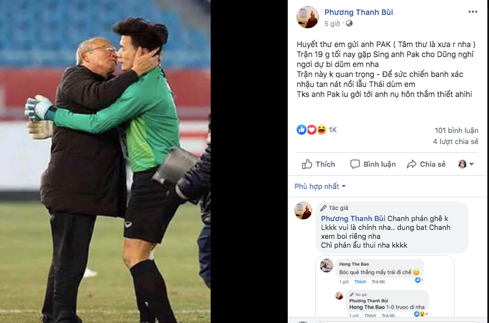Screen dimensions: 489x323
Task: Open Phương Thanh Bùi's profile name link
Action: 359,12
